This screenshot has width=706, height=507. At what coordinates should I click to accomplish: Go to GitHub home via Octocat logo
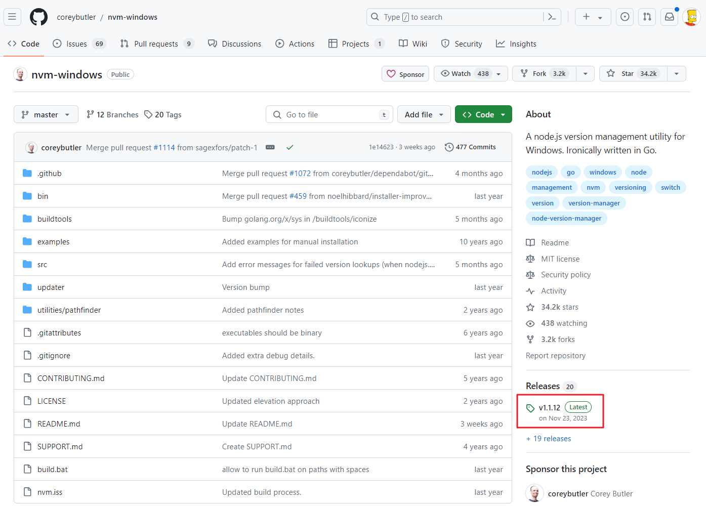pyautogui.click(x=39, y=17)
